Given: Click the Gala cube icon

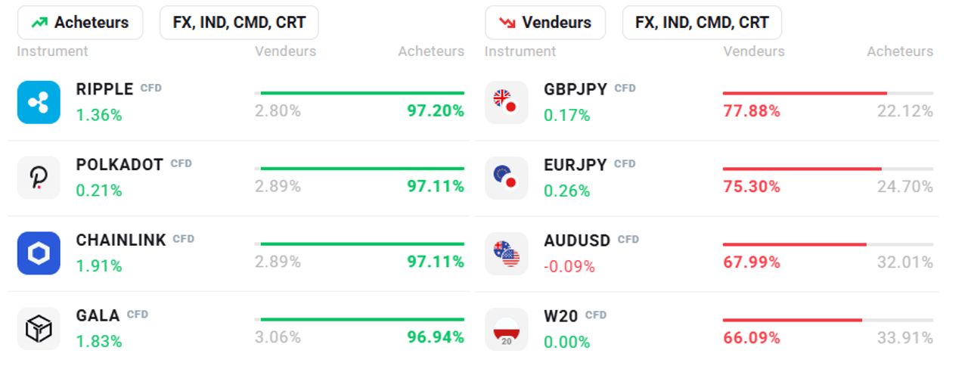Looking at the screenshot, I should (39, 329).
